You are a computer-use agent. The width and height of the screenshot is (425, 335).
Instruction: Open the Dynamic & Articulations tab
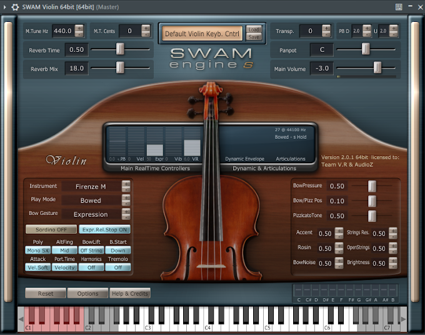(264, 168)
